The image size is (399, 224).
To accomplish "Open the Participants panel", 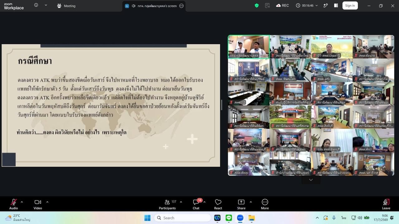I will [x=167, y=204].
